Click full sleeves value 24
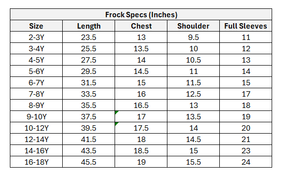 click(x=245, y=162)
